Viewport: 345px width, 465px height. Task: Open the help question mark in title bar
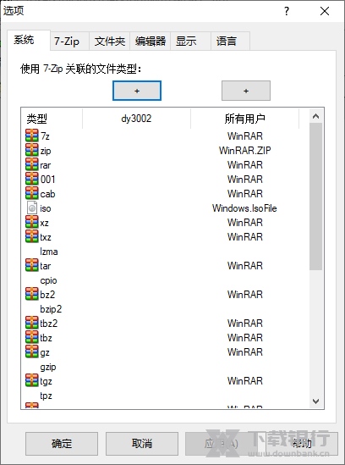click(x=287, y=11)
